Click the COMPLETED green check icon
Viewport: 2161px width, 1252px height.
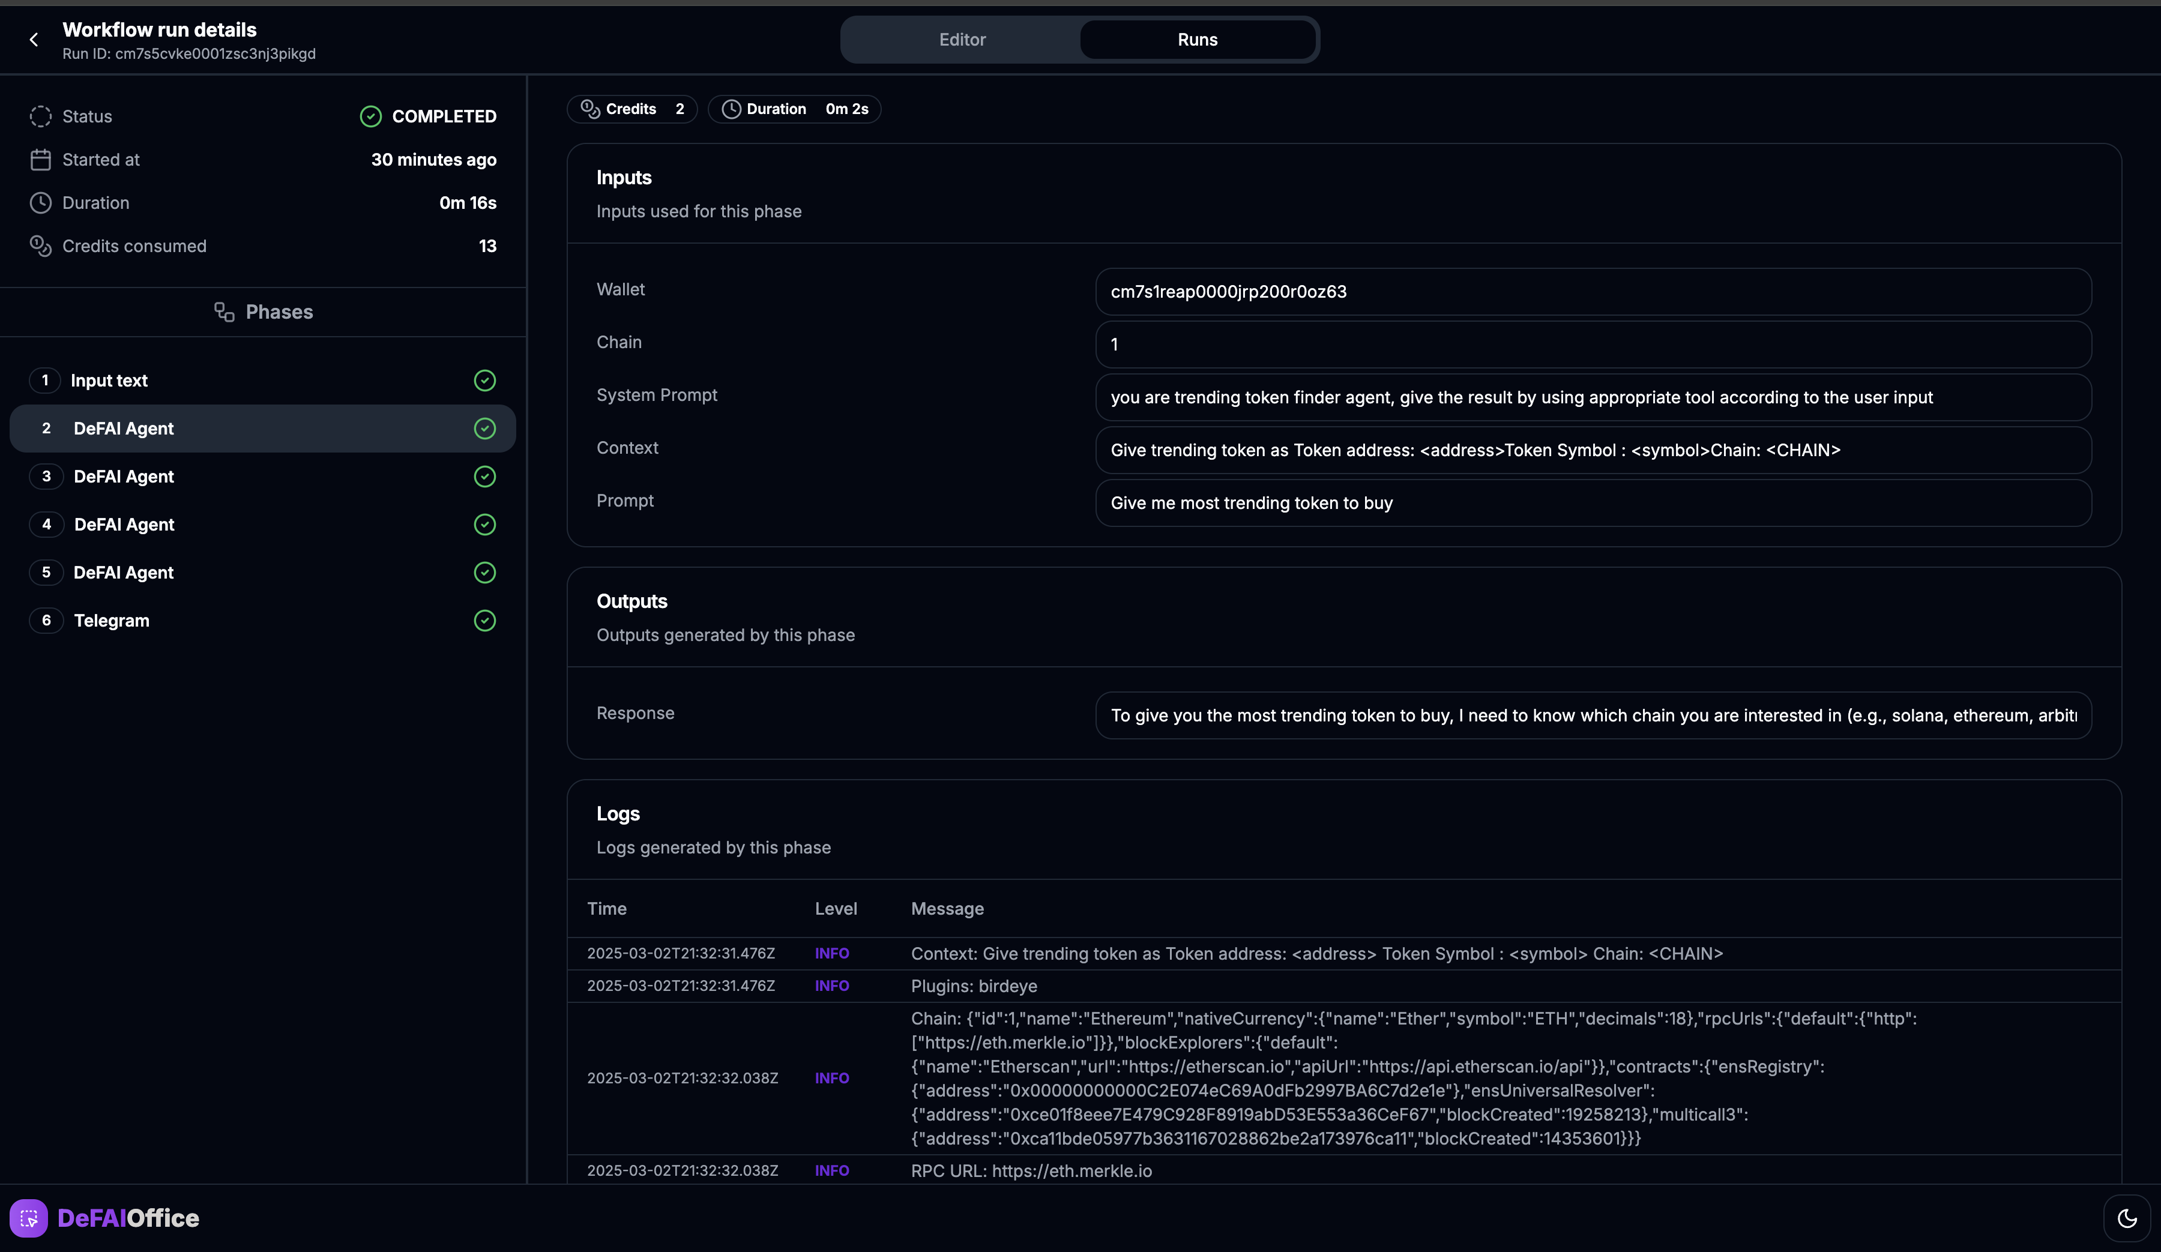tap(370, 116)
